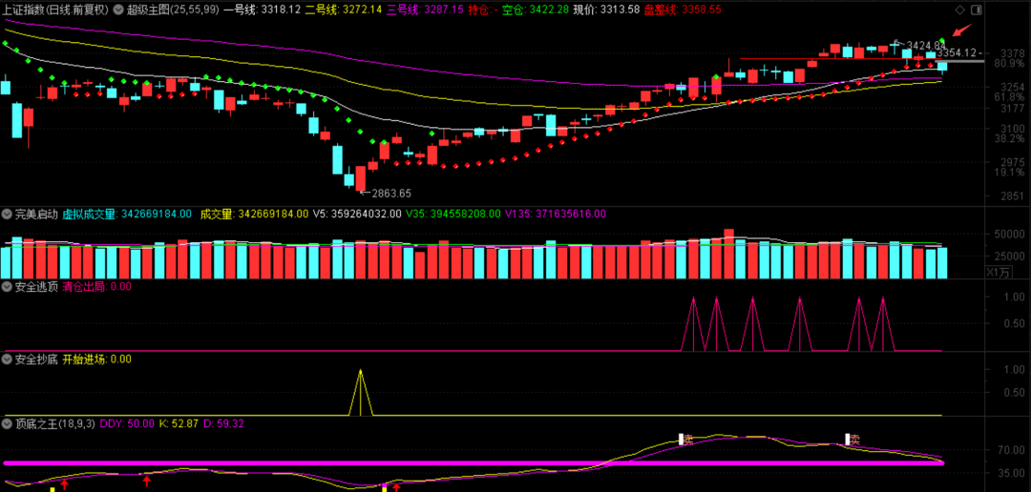The image size is (1031, 492).
Task: Click the 3424.84 high price label
Action: click(924, 45)
